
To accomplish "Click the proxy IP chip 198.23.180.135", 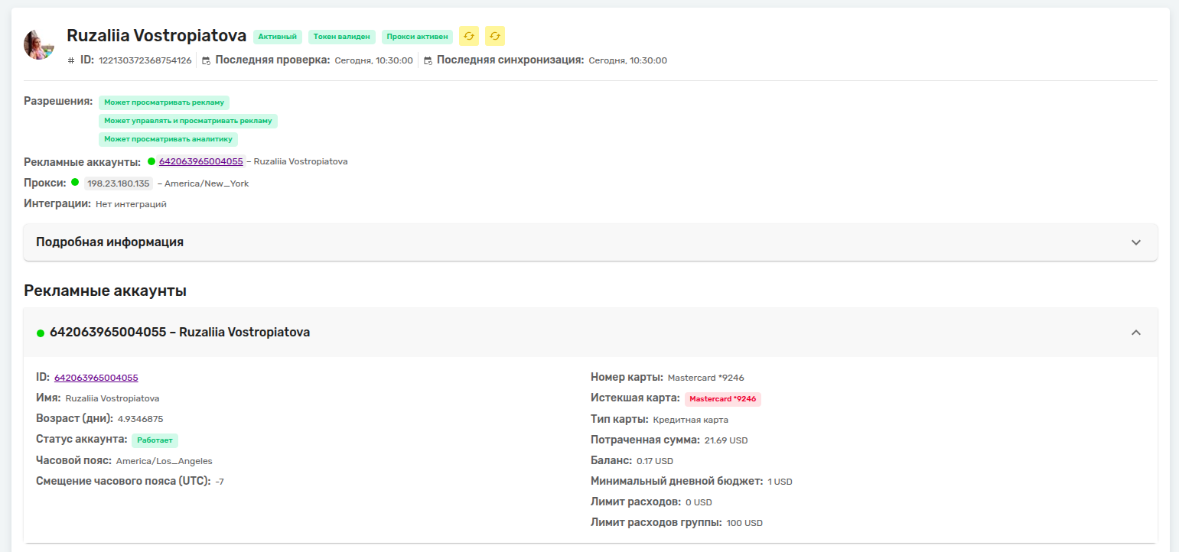I will coord(119,183).
